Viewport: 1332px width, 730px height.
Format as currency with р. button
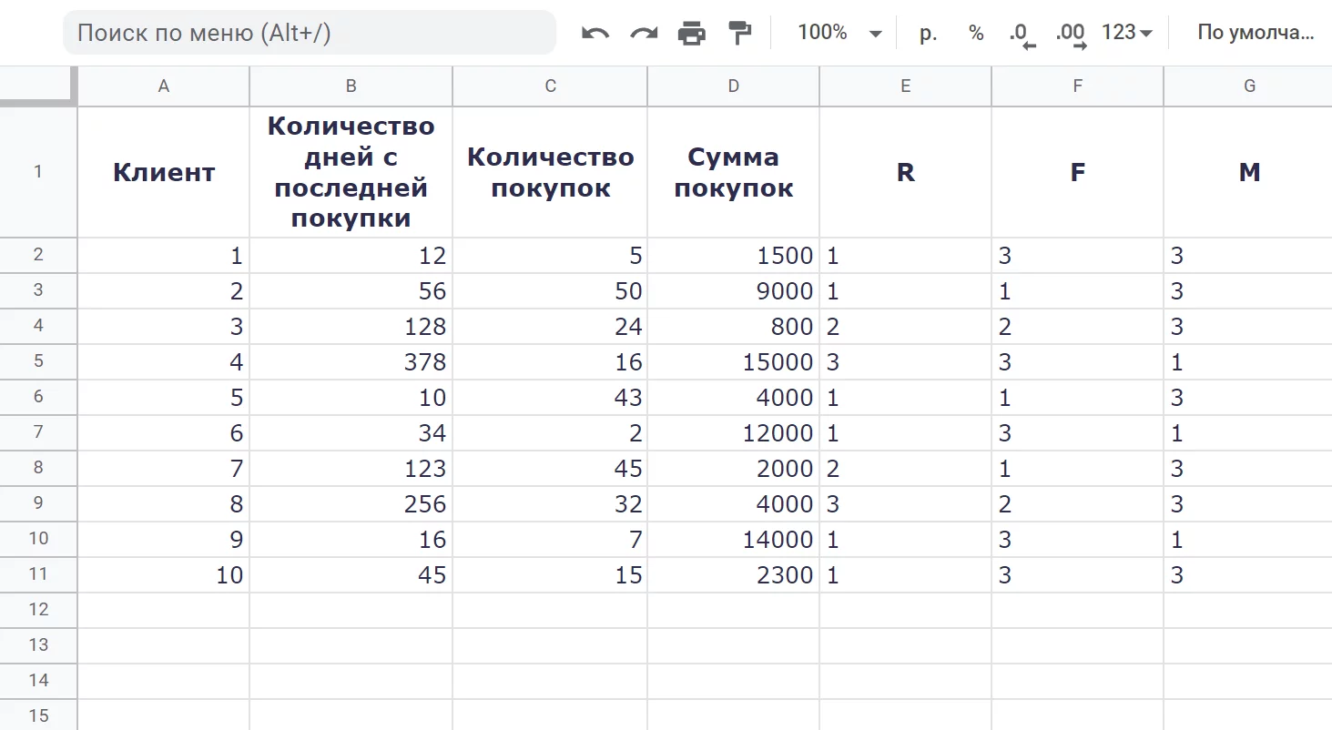928,34
